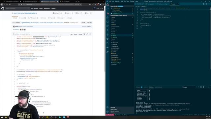The image size is (211, 119).
Task: Open VS Code Accounts icon in activity bar
Action: pyautogui.click(x=107, y=107)
